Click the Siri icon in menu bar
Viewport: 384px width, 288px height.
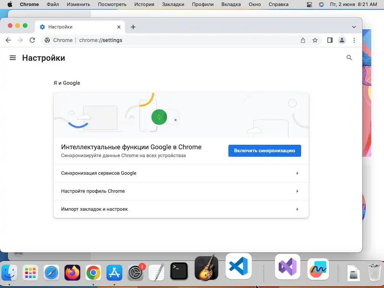[x=321, y=4]
